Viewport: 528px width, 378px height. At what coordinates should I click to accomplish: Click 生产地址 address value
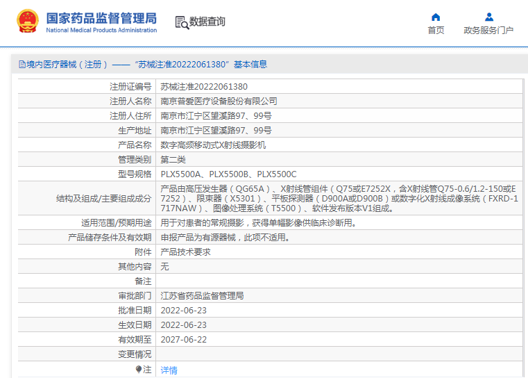tap(216, 131)
